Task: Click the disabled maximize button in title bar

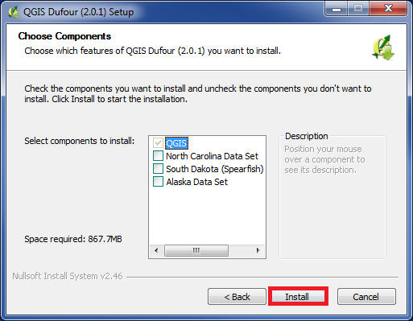Action: (x=358, y=9)
